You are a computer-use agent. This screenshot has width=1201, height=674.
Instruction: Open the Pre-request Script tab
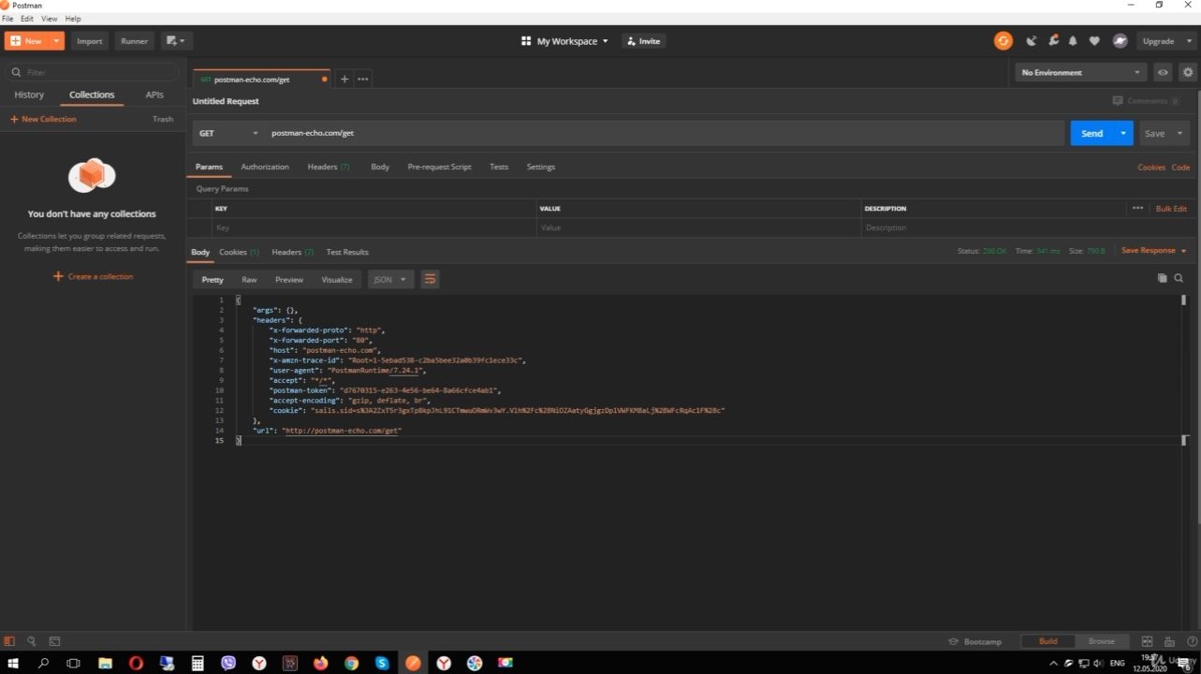click(x=439, y=167)
